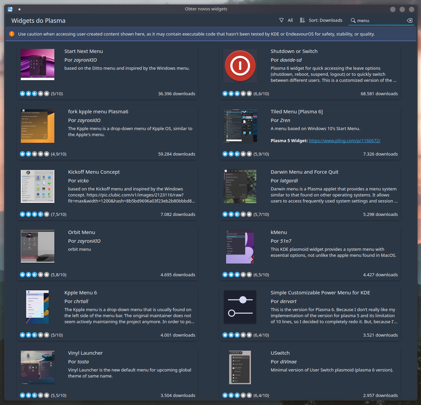
Task: Click the window app icon in title bar
Action: (10, 9)
